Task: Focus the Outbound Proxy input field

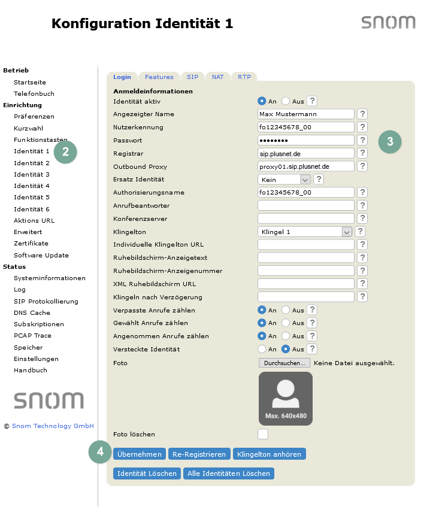Action: pos(306,166)
